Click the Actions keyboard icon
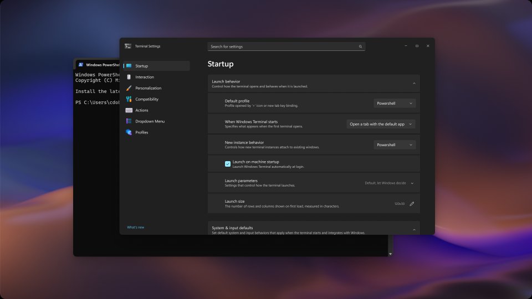532x299 pixels. point(129,110)
